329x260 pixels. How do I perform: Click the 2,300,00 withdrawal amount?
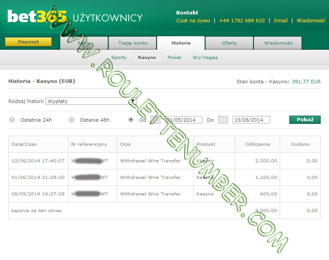coord(266,161)
